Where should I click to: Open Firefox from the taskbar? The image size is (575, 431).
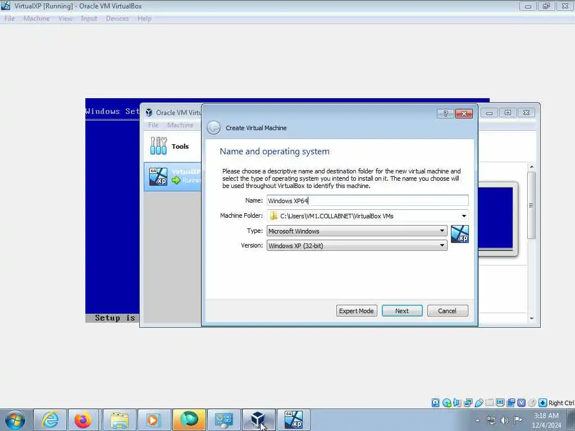click(83, 420)
